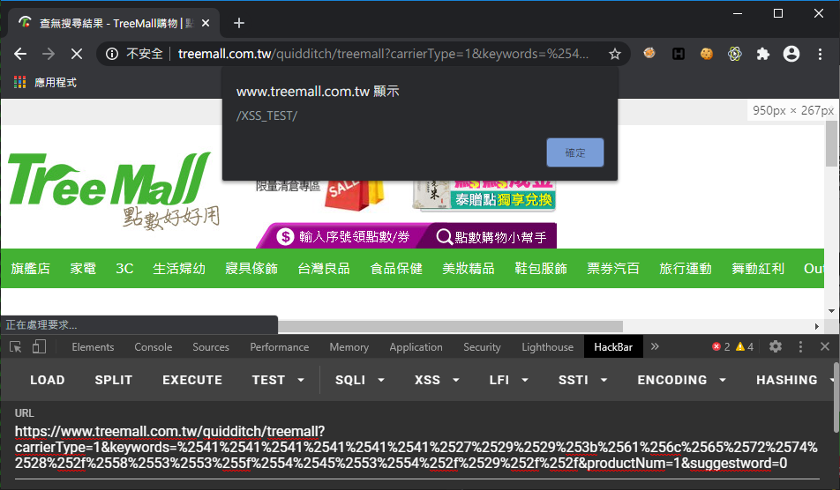Select the HackBar tab
This screenshot has height=490, width=840.
(x=613, y=347)
